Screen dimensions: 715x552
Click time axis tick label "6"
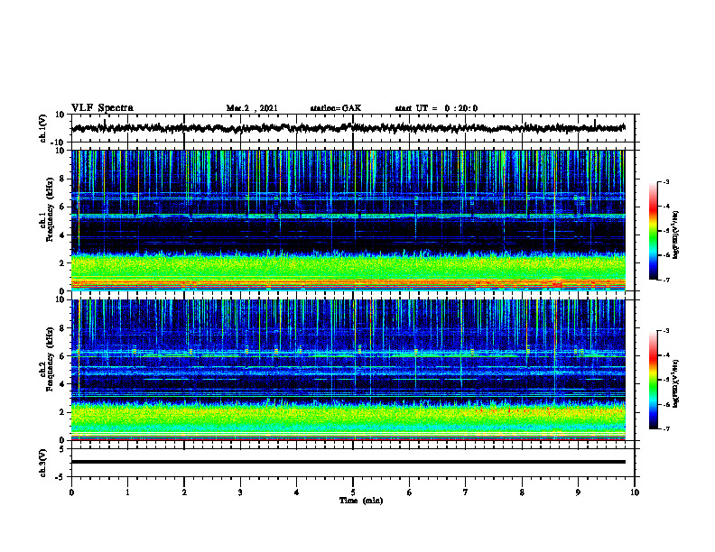coord(410,492)
